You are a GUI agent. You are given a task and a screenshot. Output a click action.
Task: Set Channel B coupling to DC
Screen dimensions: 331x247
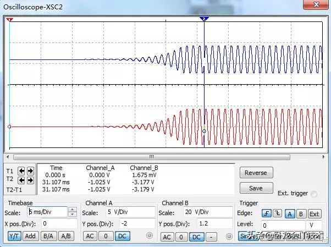(x=196, y=237)
